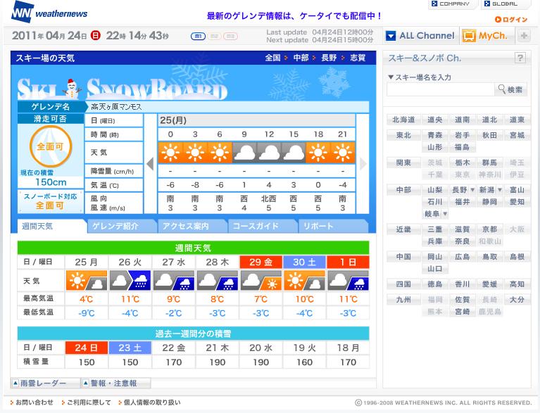540x413 pixels.
Task: Click weekly weather icon for 27 水
Action: [174, 281]
